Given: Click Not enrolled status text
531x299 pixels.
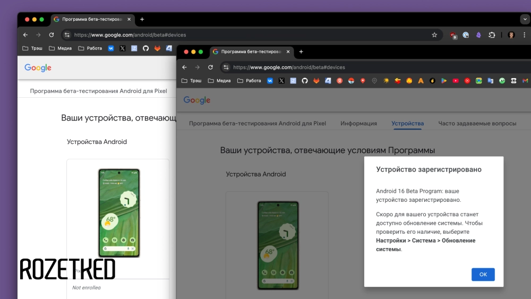Looking at the screenshot, I should coord(87,287).
